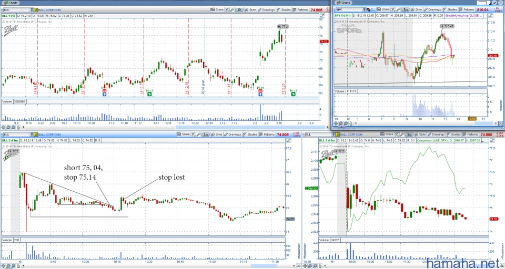505x269 pixels.
Task: Open Patterns in the SPY chart toolbar
Action: coord(467,9)
